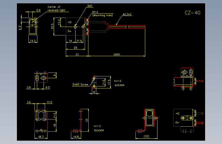The height and width of the screenshot is (144, 222).
Task: Click the 5.8 dimension value
Action: (38, 10)
